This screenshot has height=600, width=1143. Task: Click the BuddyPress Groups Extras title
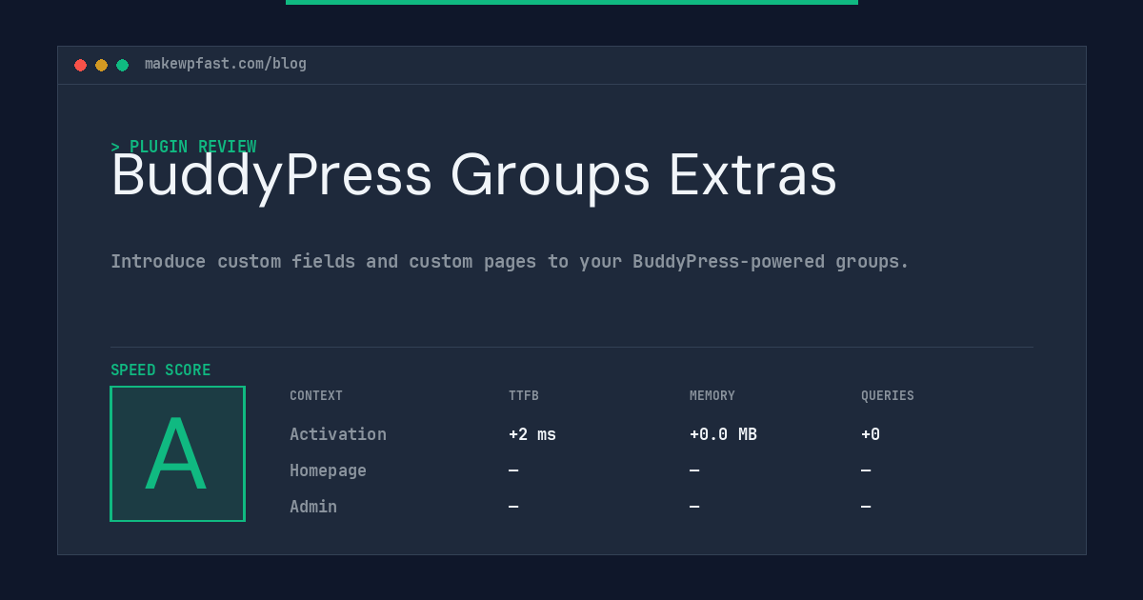pyautogui.click(x=473, y=176)
